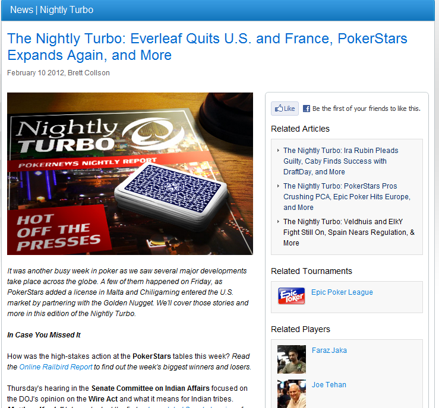Open the Epic Poker logo icon

pos(292,296)
